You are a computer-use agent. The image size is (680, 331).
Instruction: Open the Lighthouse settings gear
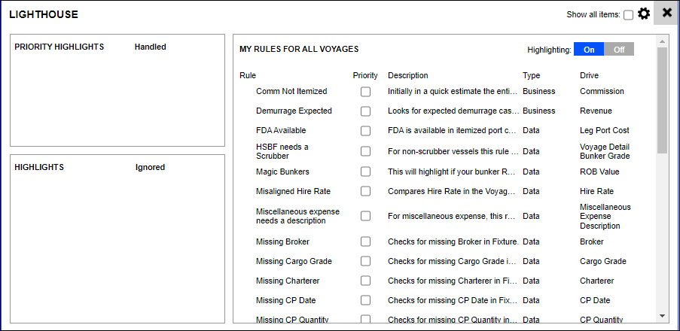[644, 14]
